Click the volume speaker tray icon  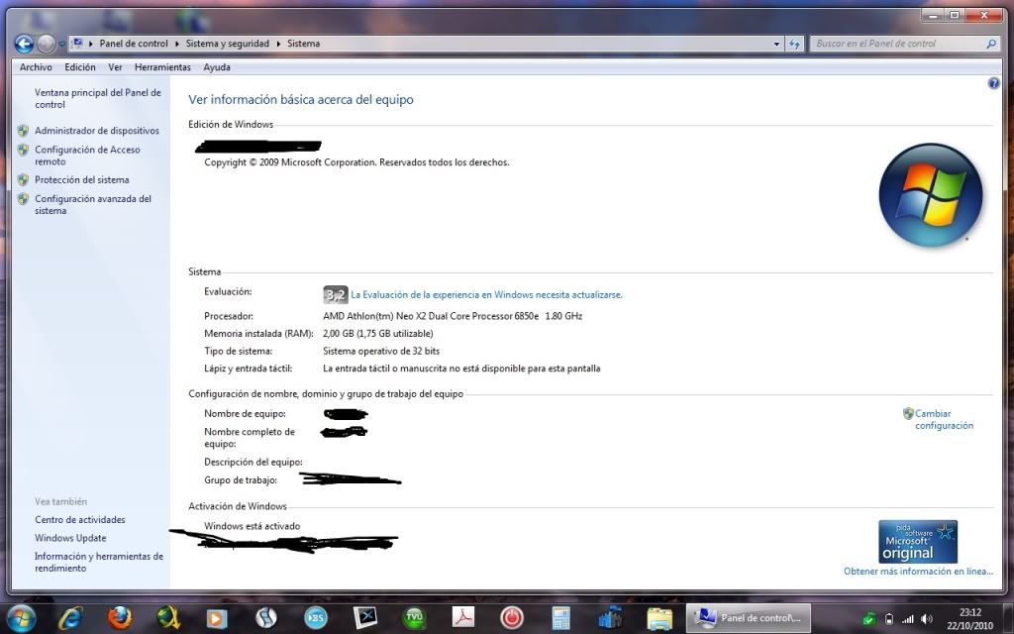927,619
